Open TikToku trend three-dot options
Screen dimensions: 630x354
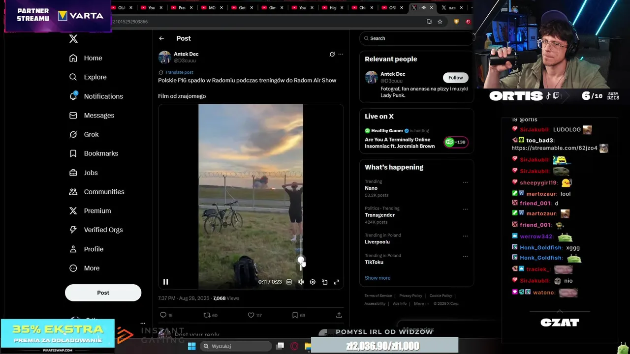click(x=465, y=256)
